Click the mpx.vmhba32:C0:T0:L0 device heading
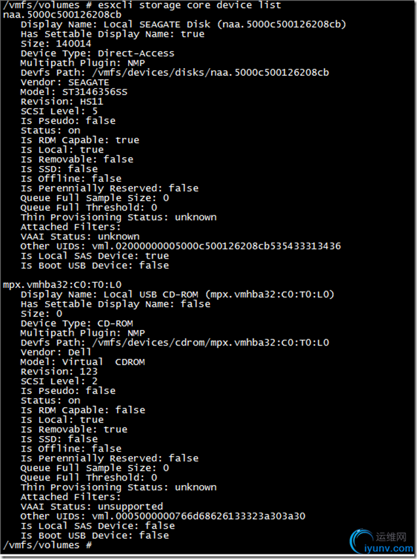The height and width of the screenshot is (559, 417). pos(62,285)
